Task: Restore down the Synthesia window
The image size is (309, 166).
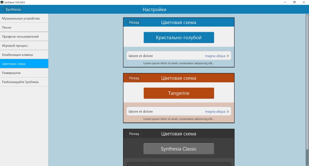Action: pyautogui.click(x=294, y=2)
